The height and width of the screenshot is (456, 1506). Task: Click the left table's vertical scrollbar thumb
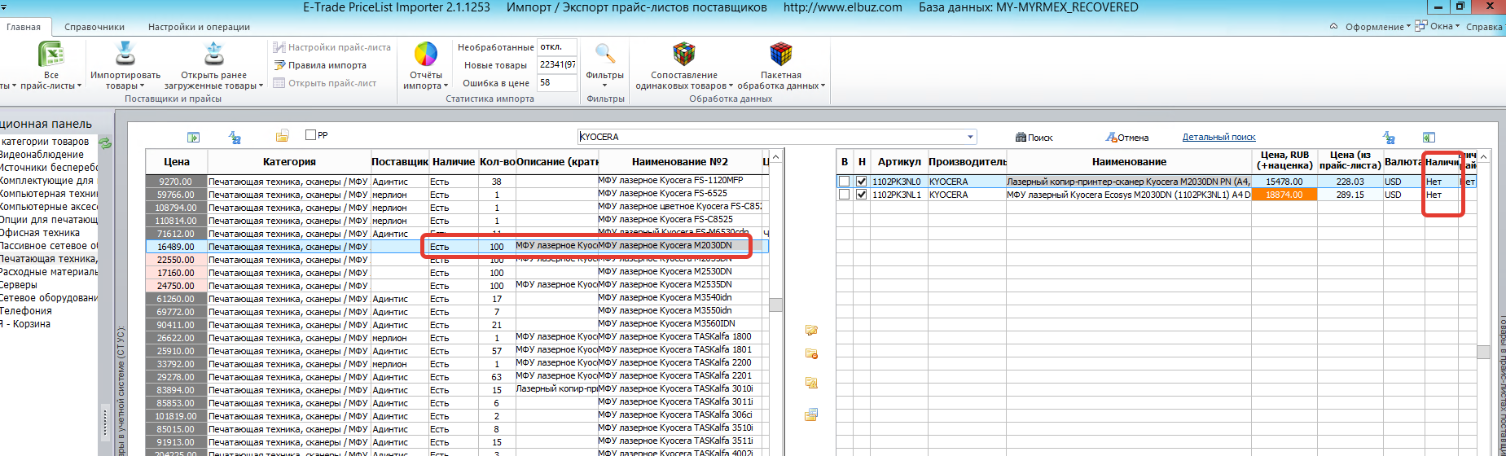pos(776,305)
